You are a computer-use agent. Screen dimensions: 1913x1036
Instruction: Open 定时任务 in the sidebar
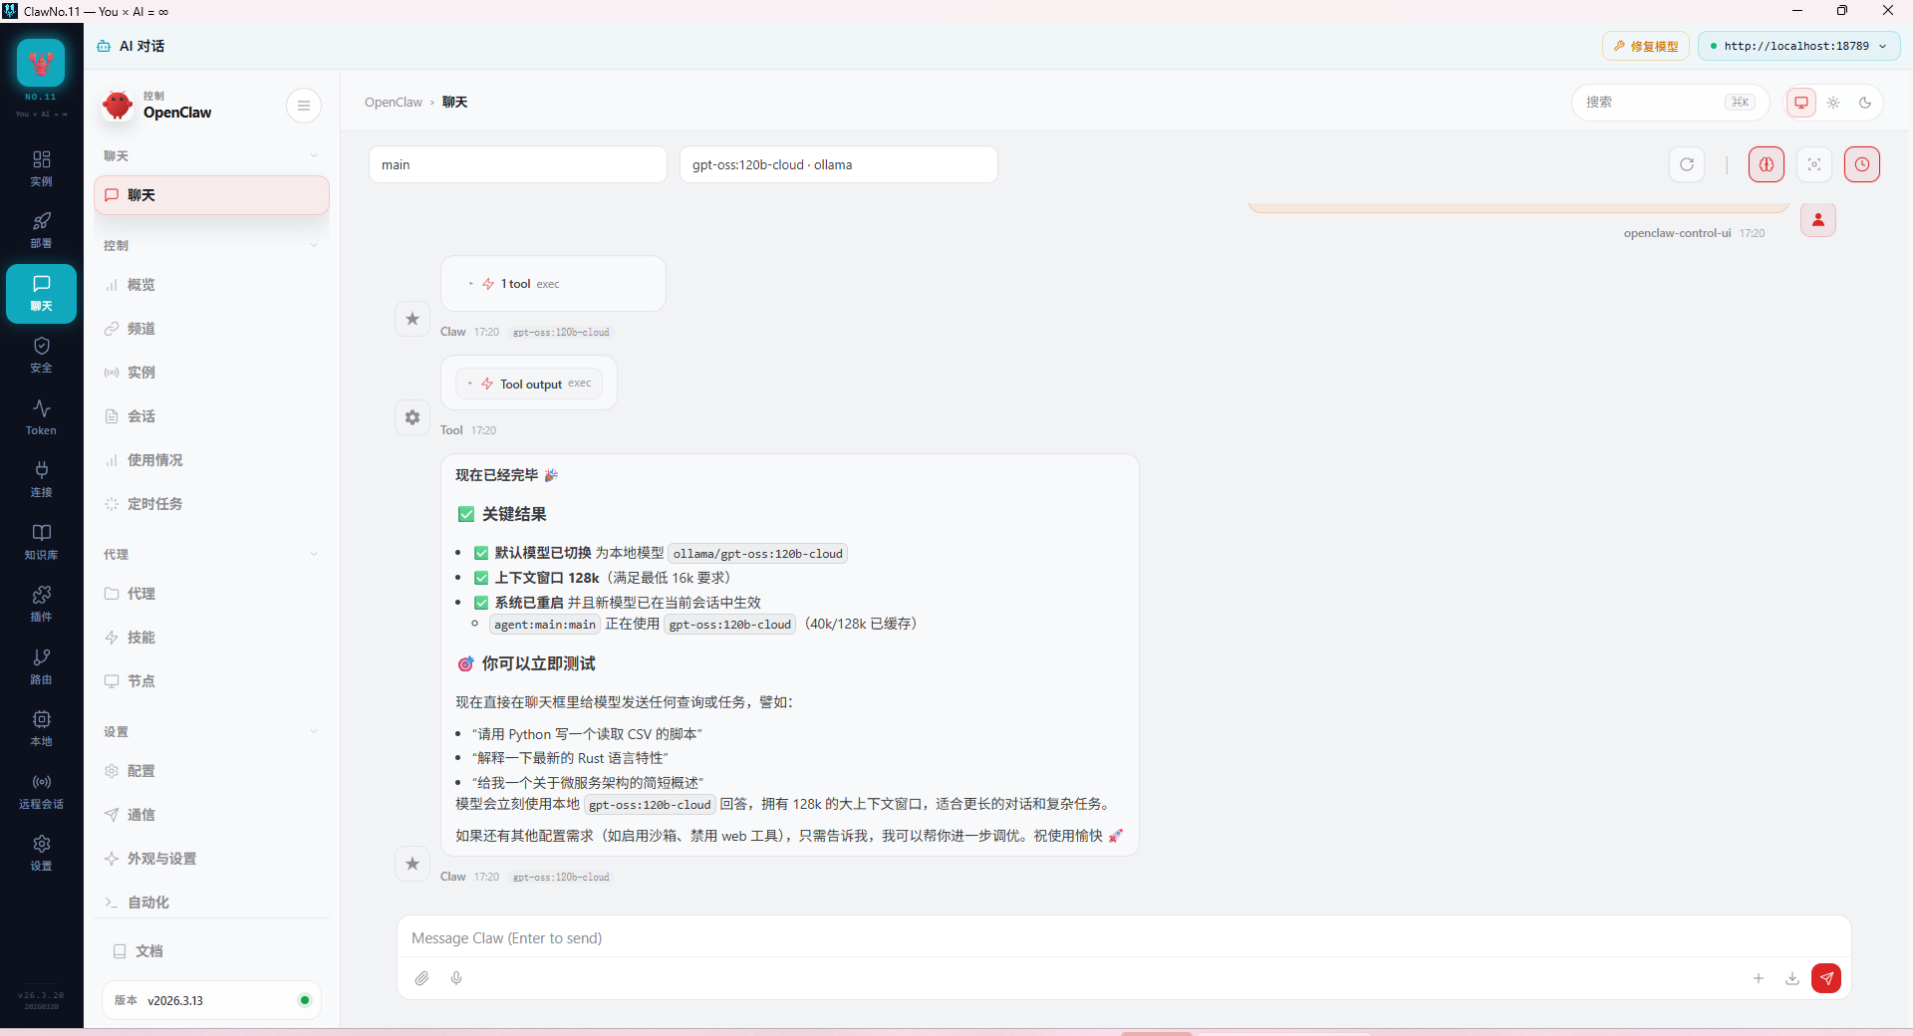(211, 504)
